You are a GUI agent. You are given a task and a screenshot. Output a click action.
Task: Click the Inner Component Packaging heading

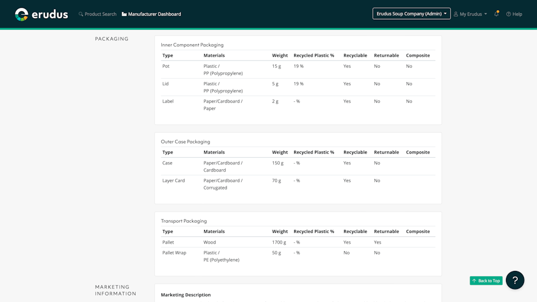[x=192, y=45]
